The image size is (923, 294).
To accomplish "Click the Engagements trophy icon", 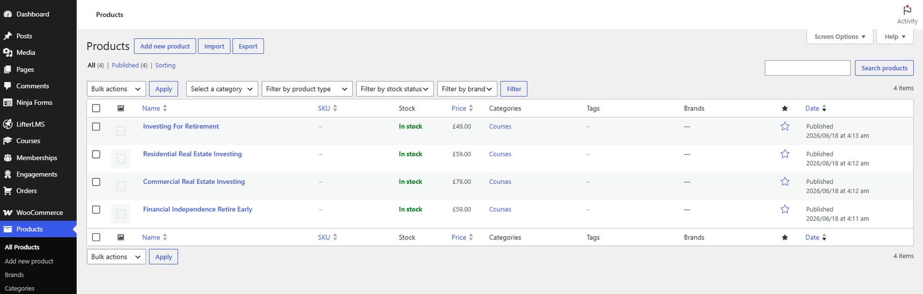I will click(8, 174).
